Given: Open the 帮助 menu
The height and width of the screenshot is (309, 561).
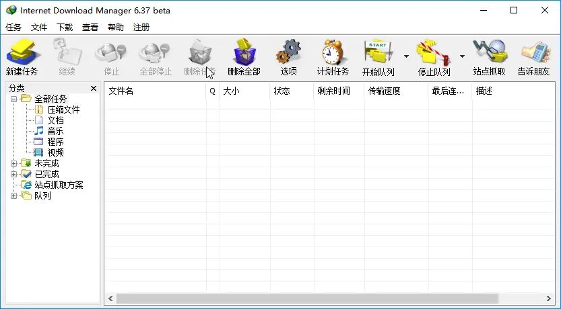Looking at the screenshot, I should click(x=116, y=28).
